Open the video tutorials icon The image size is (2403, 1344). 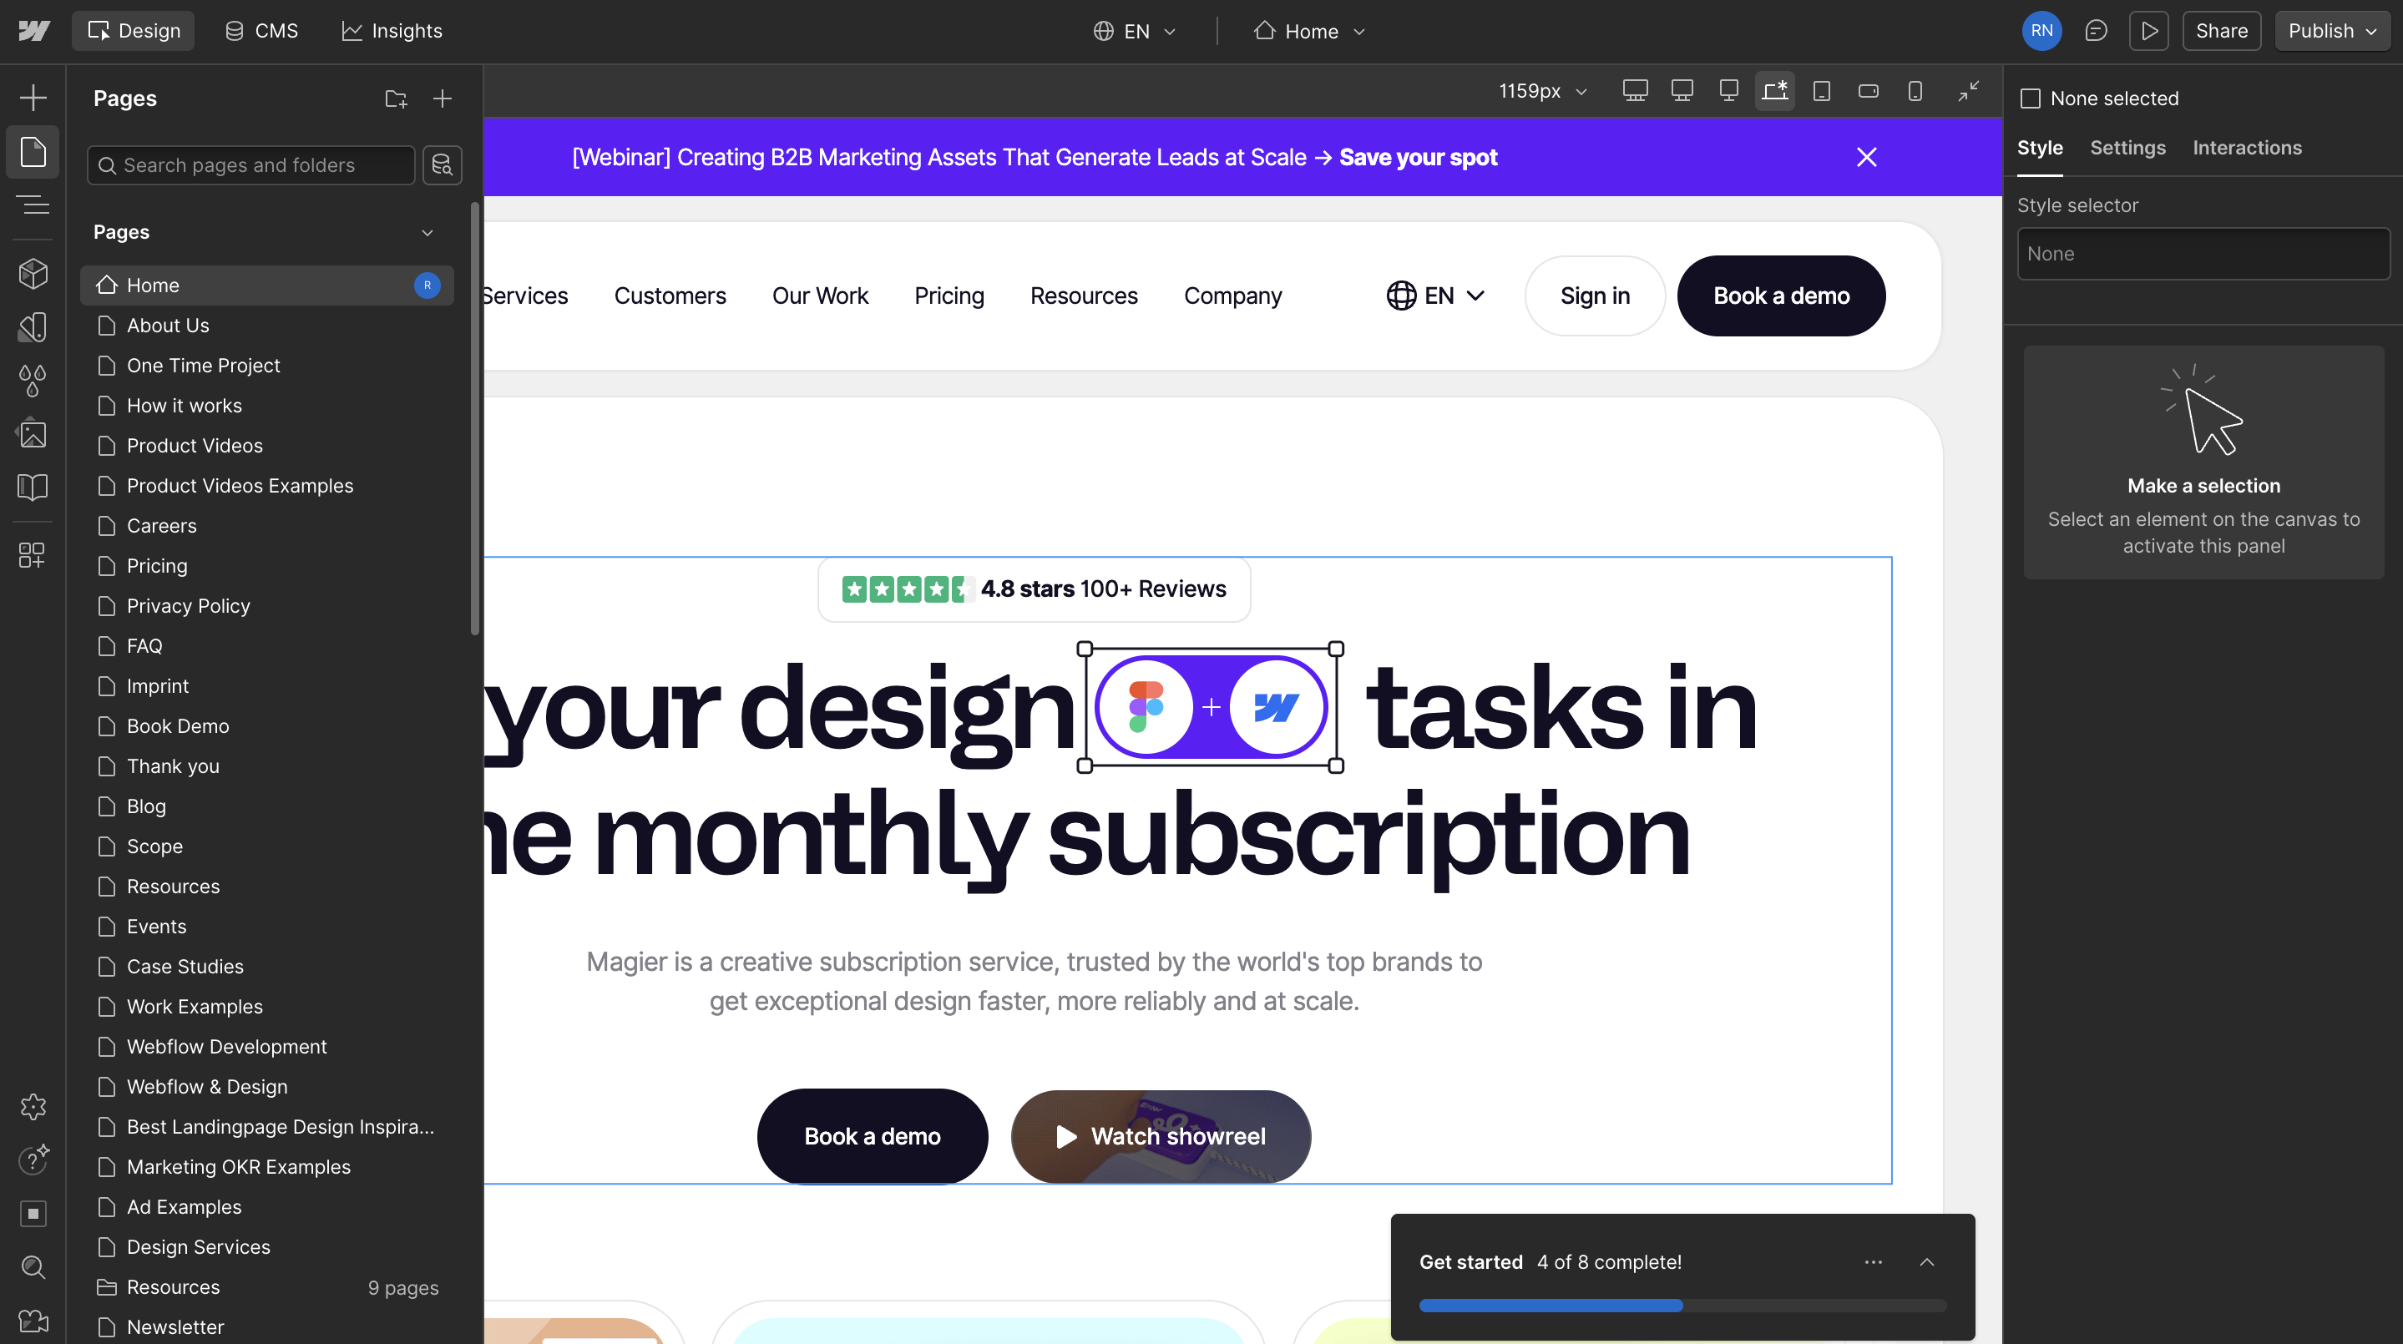(33, 1320)
